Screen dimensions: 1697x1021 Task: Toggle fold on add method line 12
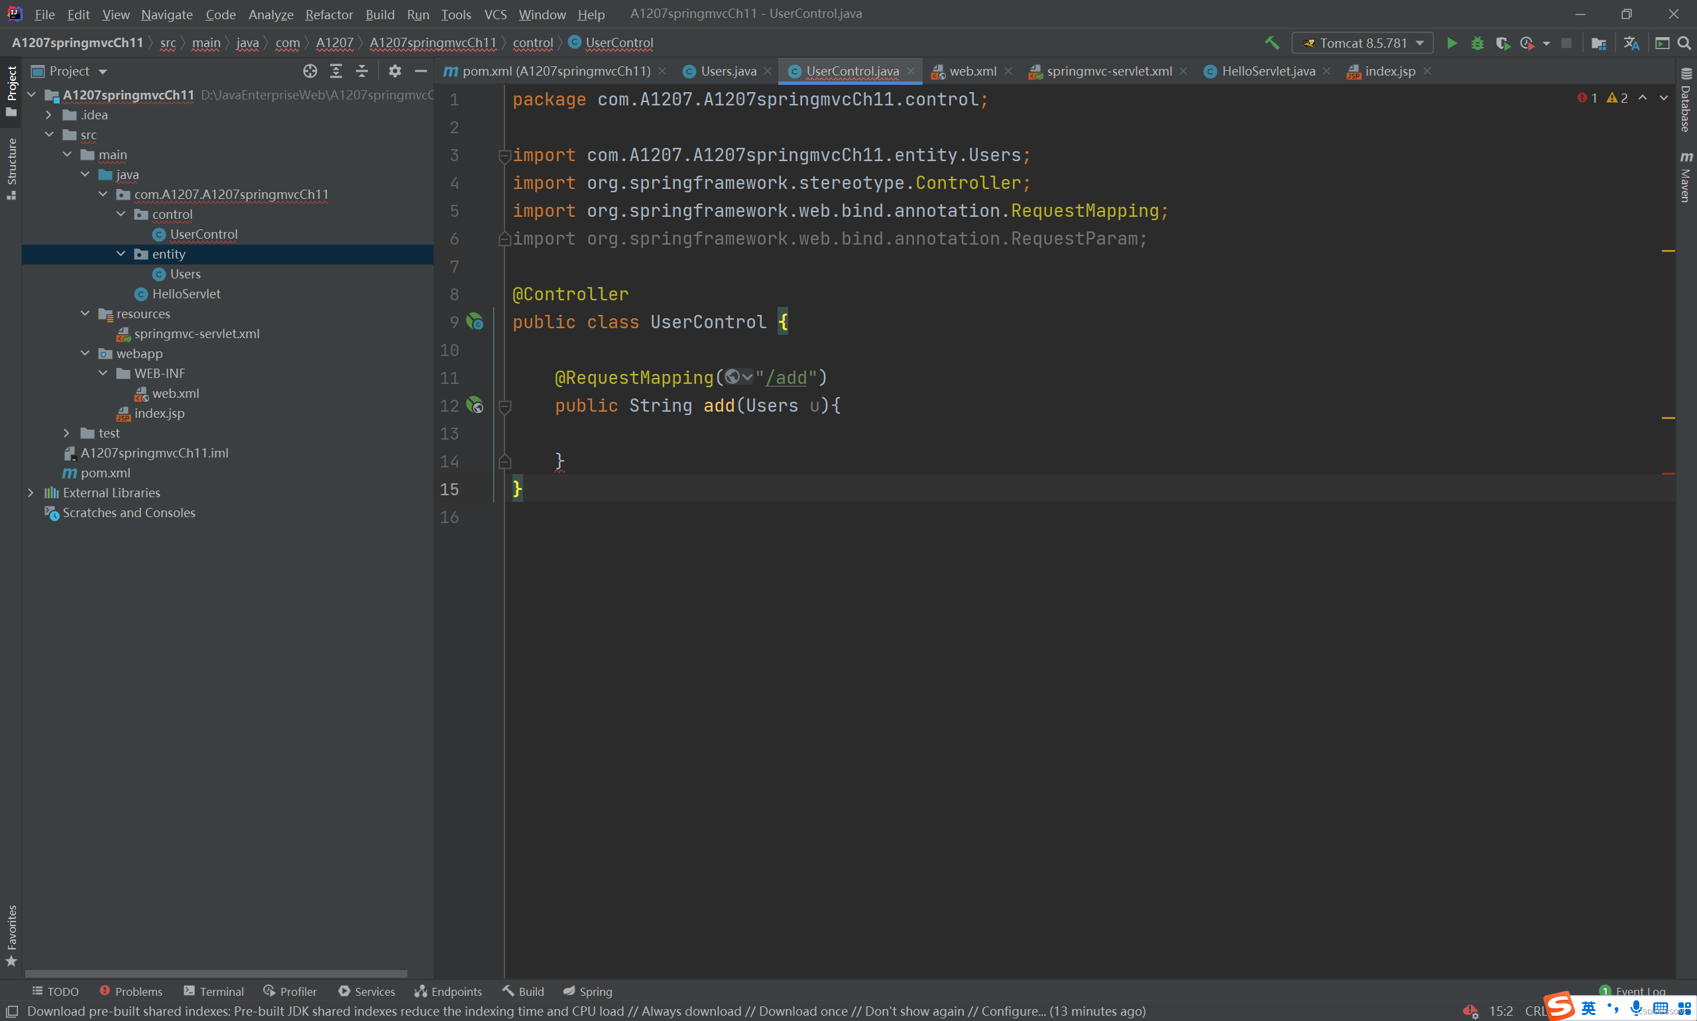[504, 406]
